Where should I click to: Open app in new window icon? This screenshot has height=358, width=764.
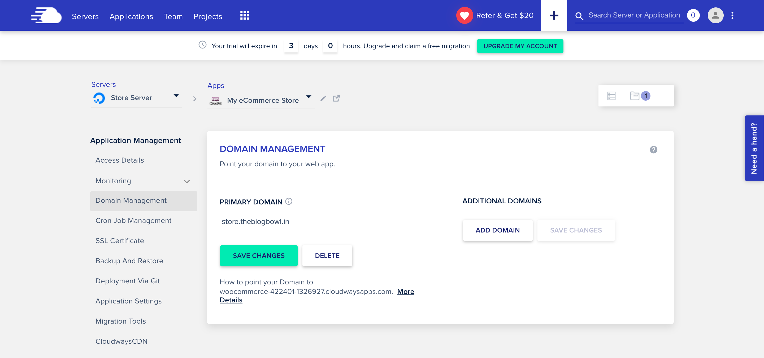click(336, 98)
